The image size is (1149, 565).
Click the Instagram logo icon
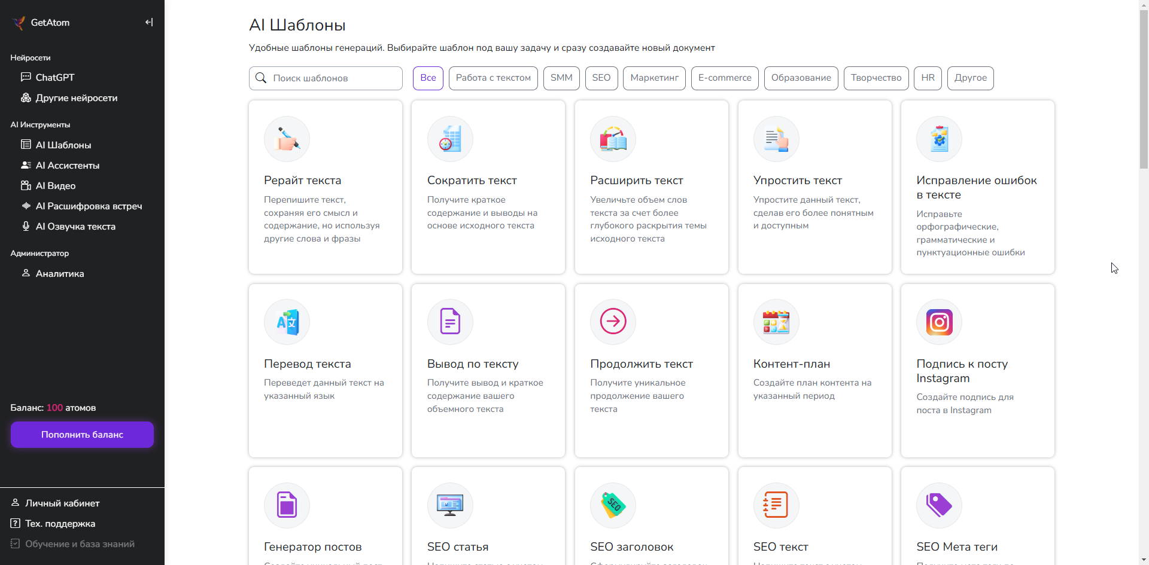coord(939,322)
